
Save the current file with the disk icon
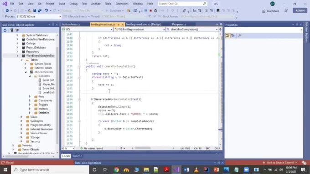35,10
